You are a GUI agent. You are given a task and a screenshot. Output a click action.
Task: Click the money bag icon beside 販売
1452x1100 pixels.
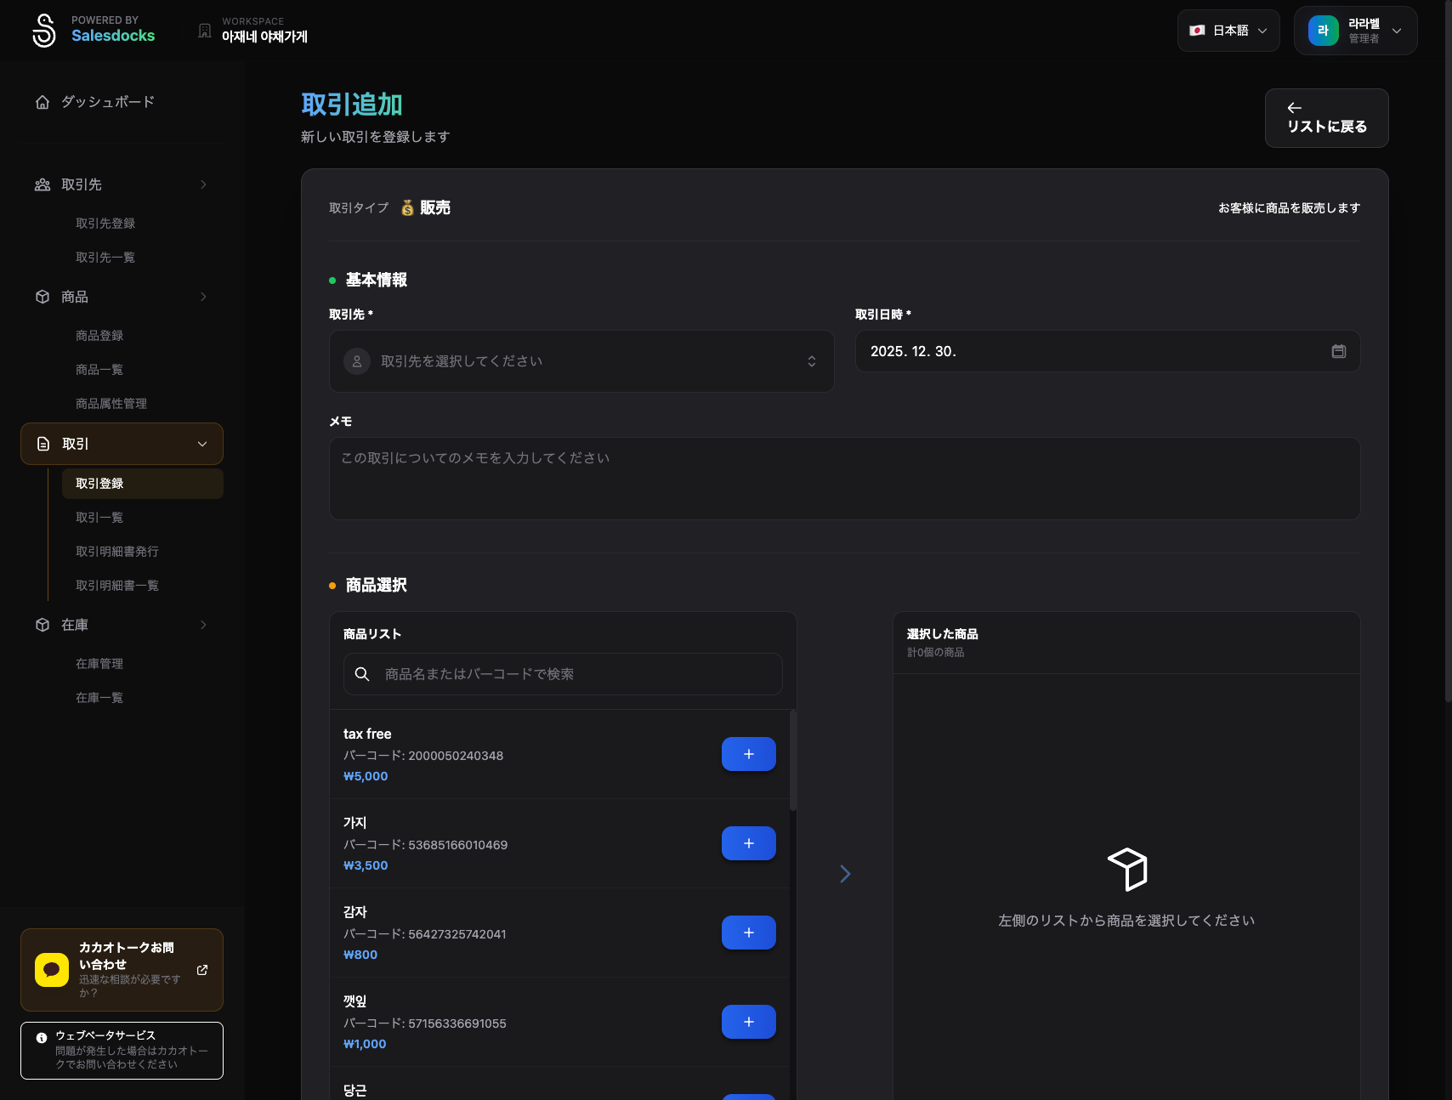(406, 207)
